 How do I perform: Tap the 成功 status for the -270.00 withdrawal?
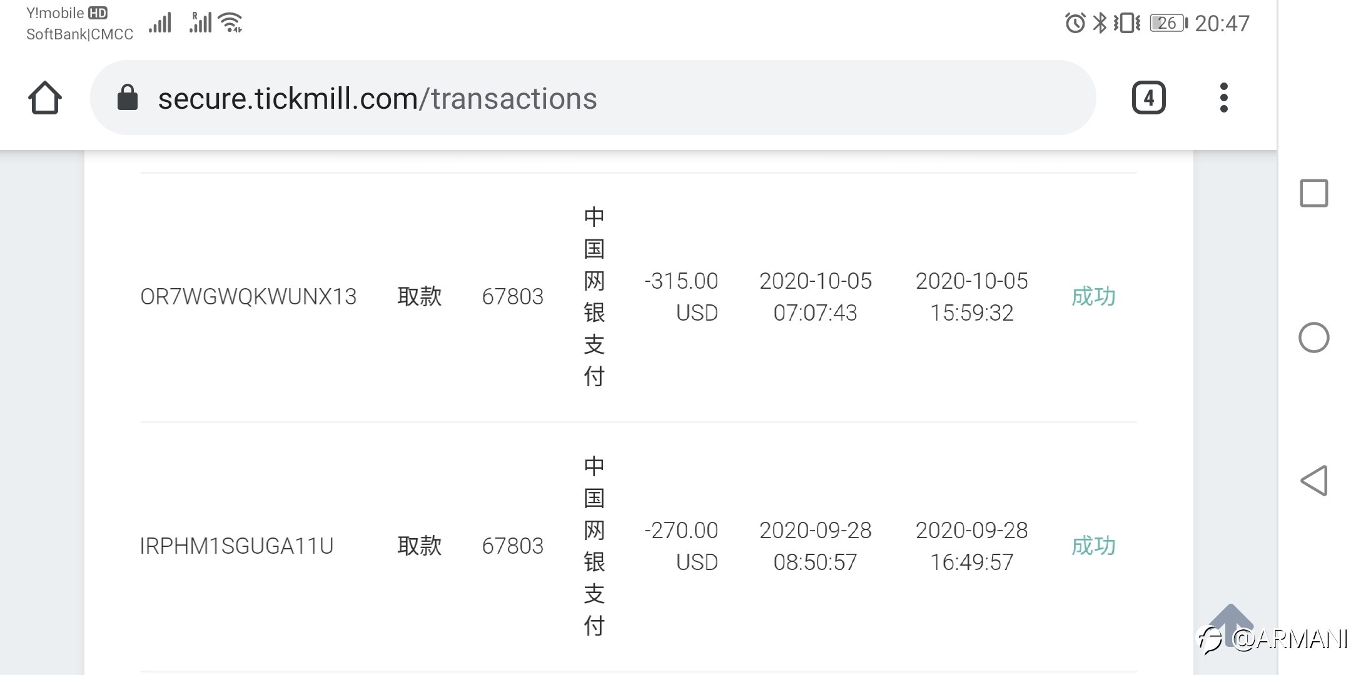click(x=1093, y=546)
